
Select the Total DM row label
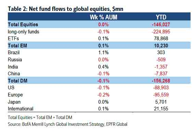[17, 81]
